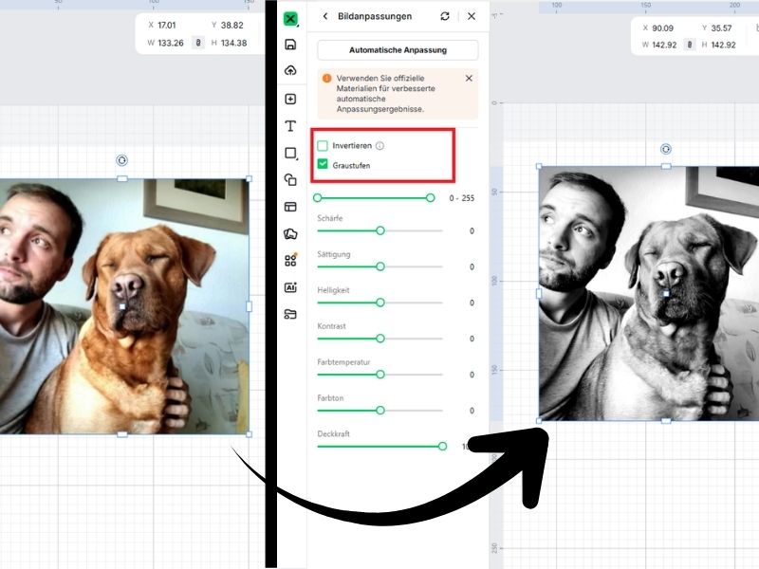Click the Sättigung slider handle
Screen dimensions: 759x569
tap(380, 266)
